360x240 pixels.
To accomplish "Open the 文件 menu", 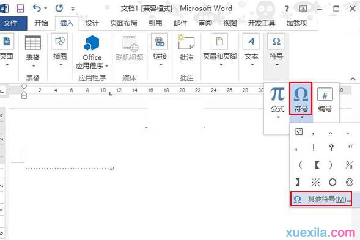I will [x=10, y=23].
